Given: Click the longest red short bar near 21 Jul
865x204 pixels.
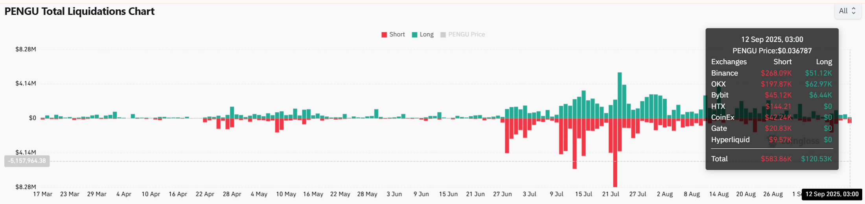Looking at the screenshot, I should 615,153.
